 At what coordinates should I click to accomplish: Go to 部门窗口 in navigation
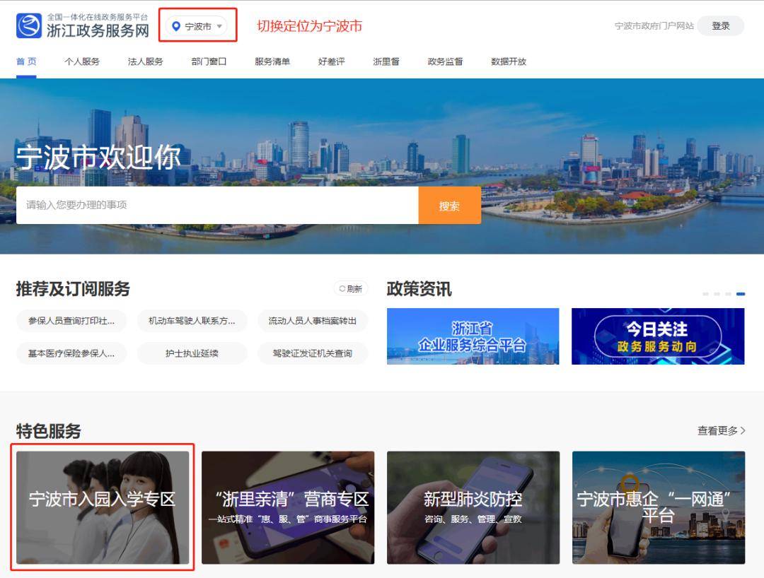(209, 61)
